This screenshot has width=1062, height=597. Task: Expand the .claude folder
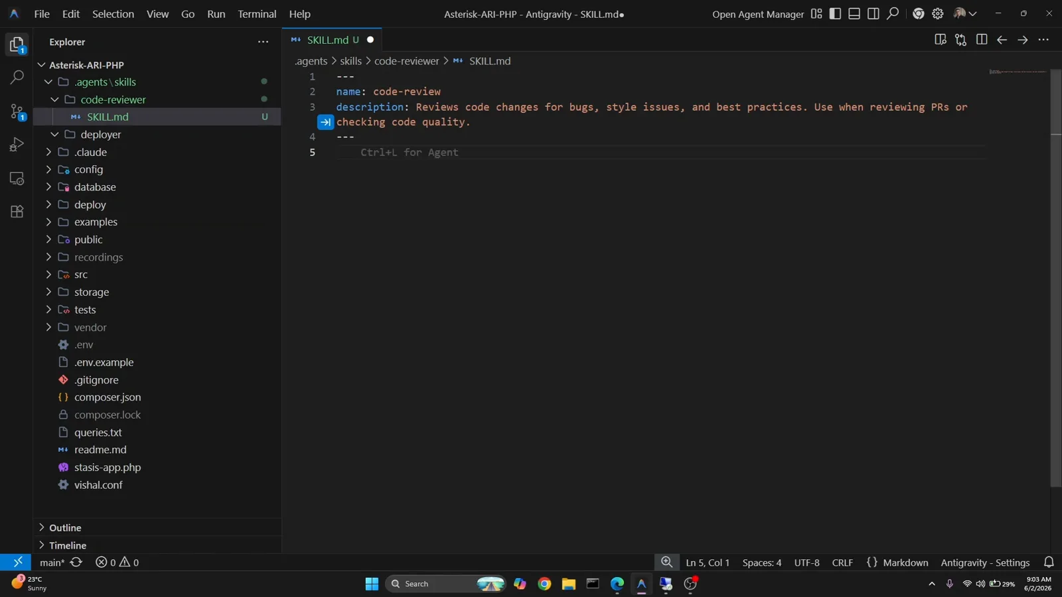[48, 152]
